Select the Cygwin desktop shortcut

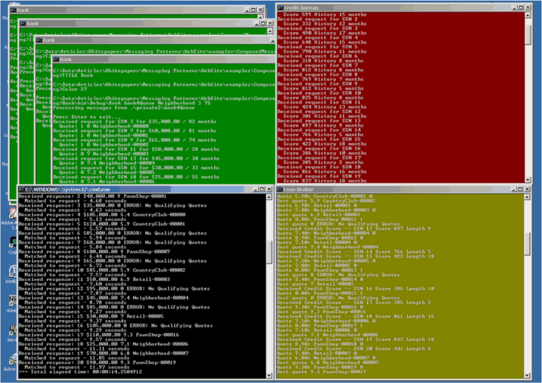point(12,244)
